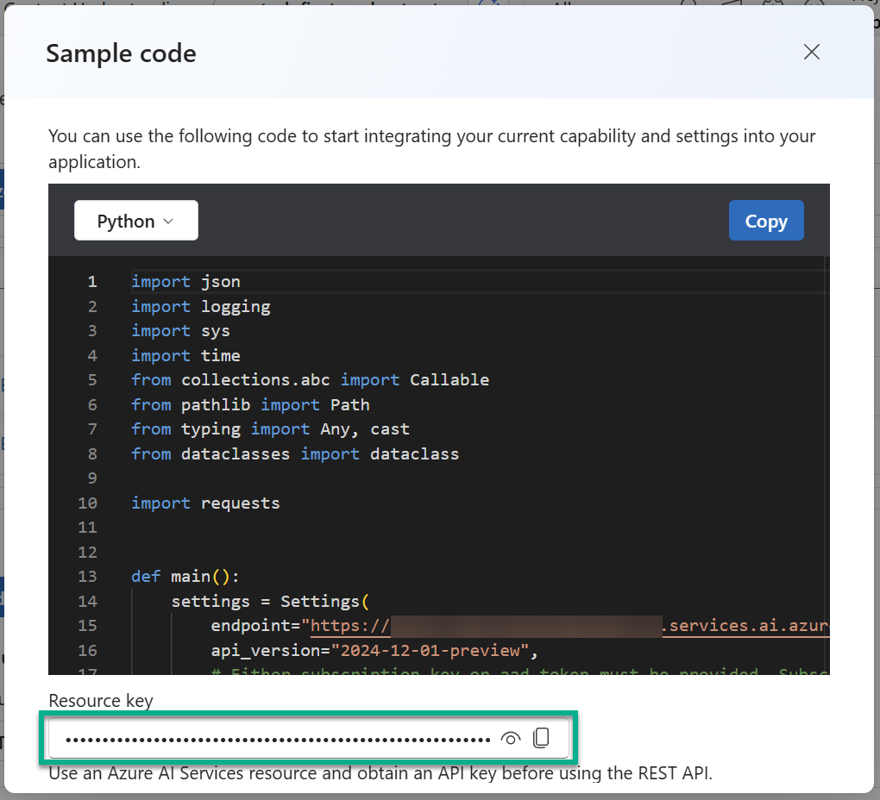Click the Azure AI Services API key note
This screenshot has width=880, height=800.
click(x=380, y=773)
